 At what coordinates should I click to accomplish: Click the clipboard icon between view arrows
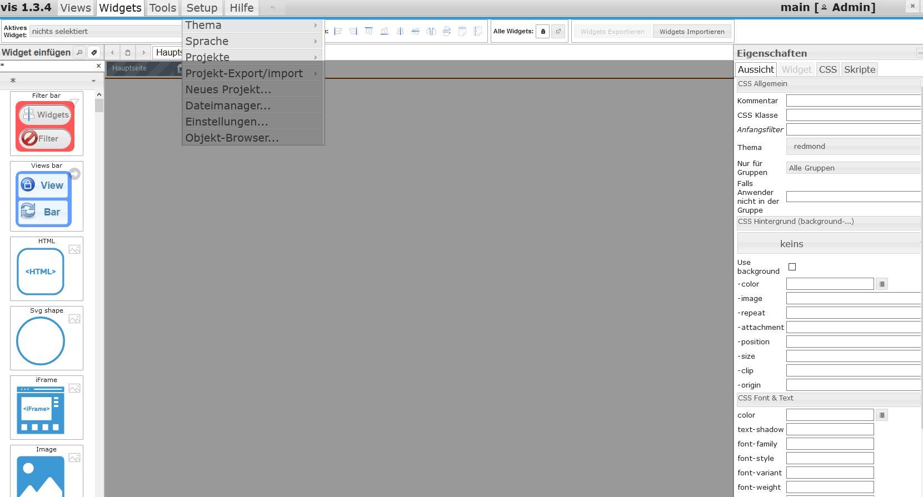coord(128,52)
